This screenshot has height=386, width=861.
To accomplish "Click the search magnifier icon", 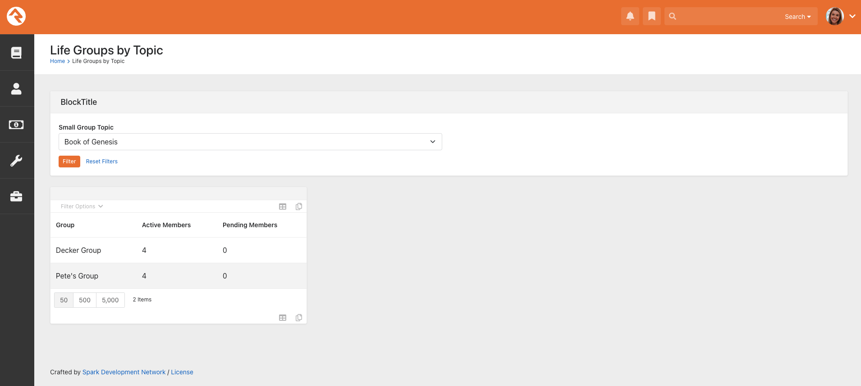I will [x=673, y=16].
